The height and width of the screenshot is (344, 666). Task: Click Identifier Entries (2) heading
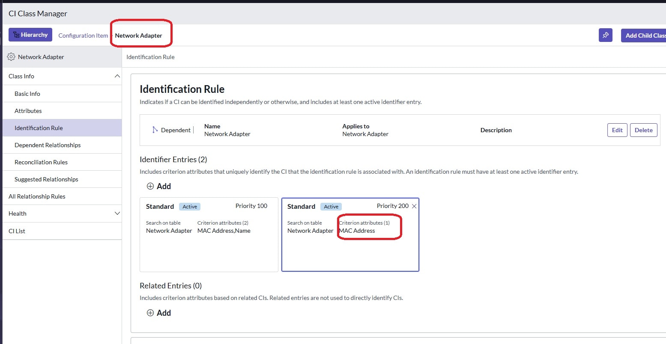[x=173, y=160]
